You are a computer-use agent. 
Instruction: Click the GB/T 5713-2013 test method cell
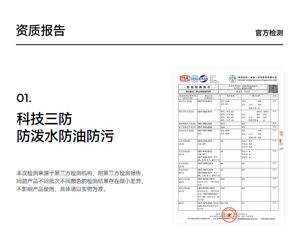tap(205, 101)
